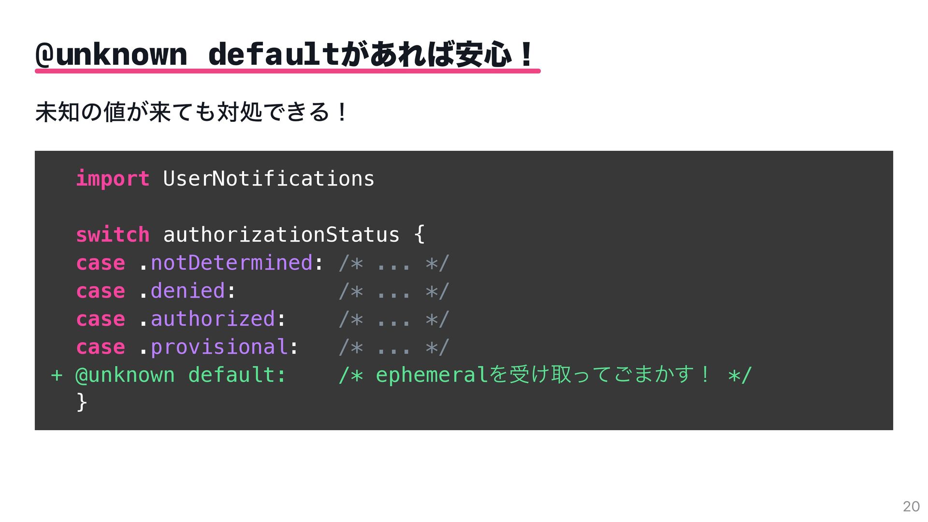Viewport: 928px width, 522px height.
Task: Click the comment after .denied
Action: (394, 291)
